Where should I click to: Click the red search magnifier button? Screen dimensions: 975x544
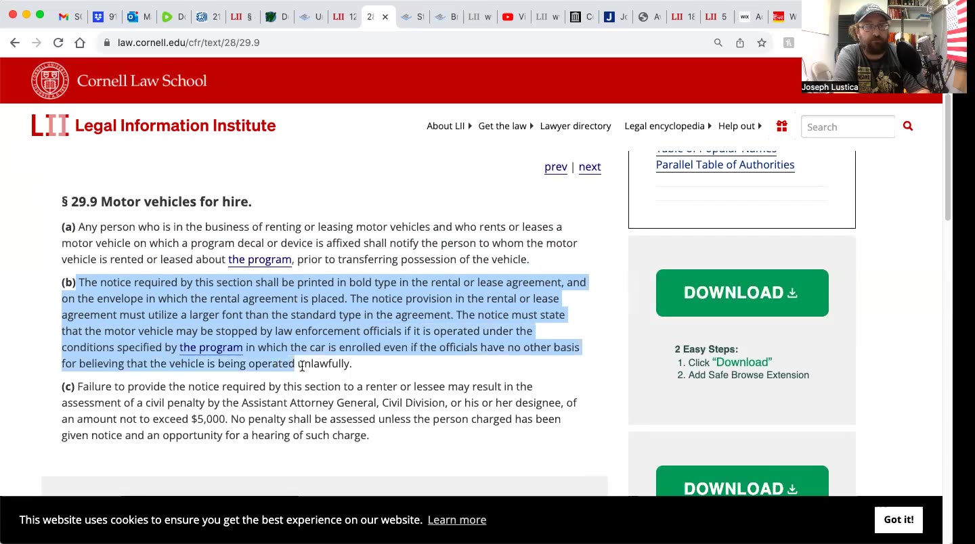[x=908, y=126]
